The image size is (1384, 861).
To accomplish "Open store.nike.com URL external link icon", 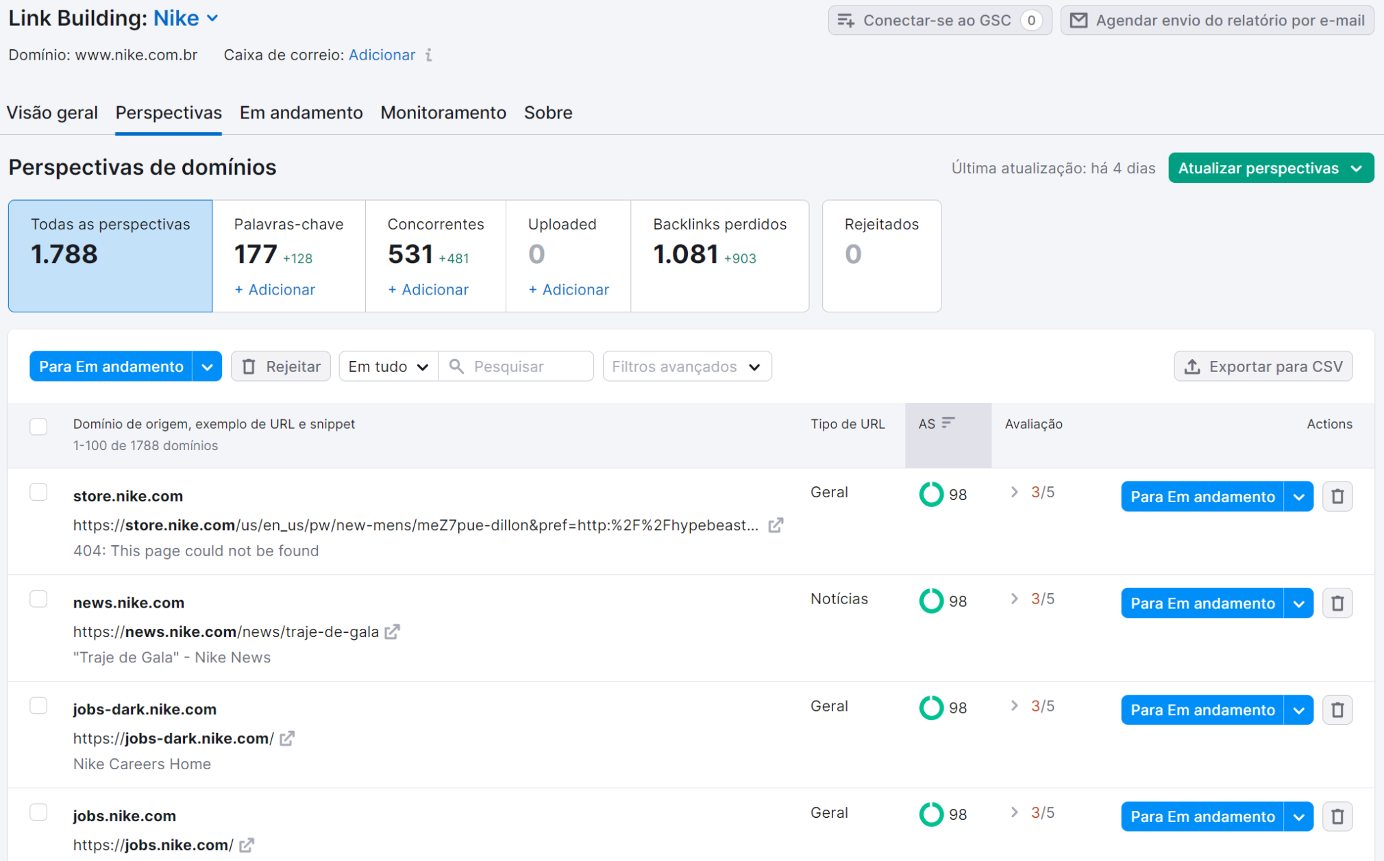I will [776, 525].
